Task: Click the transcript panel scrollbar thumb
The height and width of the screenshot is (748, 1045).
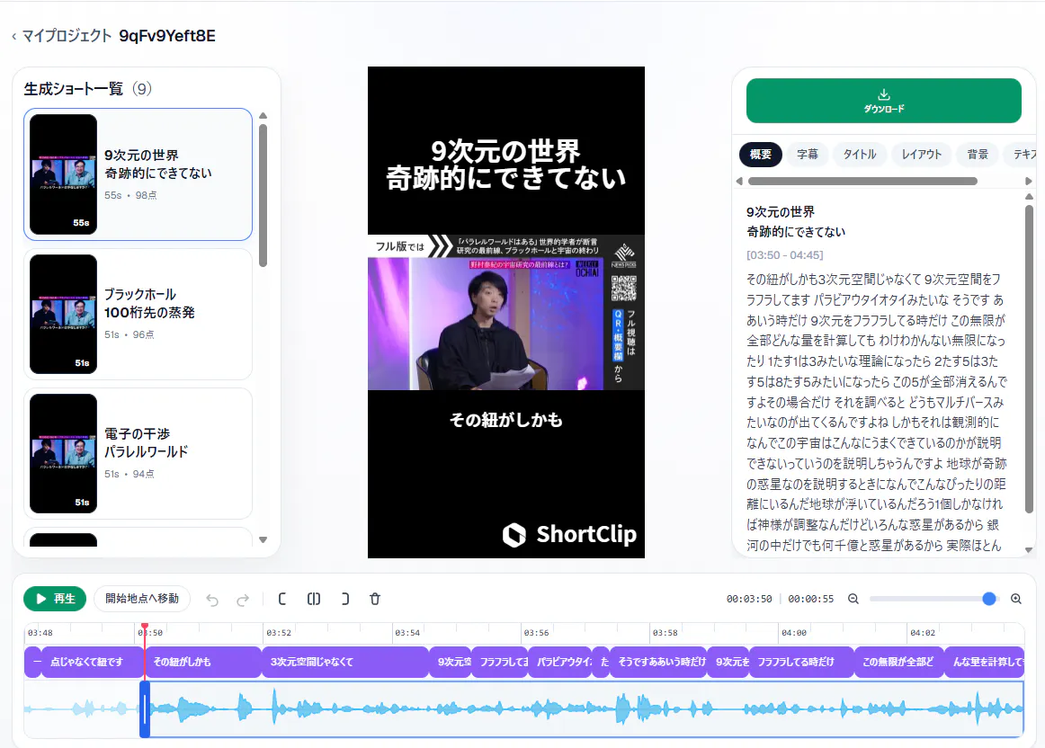Action: pyautogui.click(x=1029, y=359)
